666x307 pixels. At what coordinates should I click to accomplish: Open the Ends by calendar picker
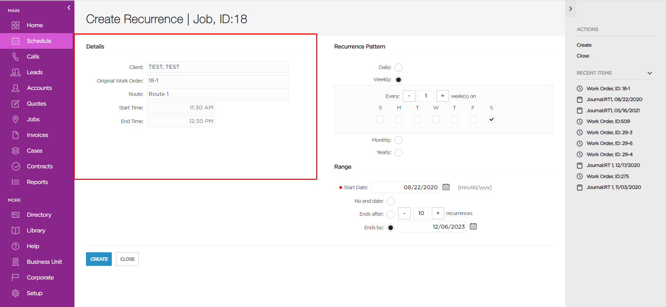point(473,227)
